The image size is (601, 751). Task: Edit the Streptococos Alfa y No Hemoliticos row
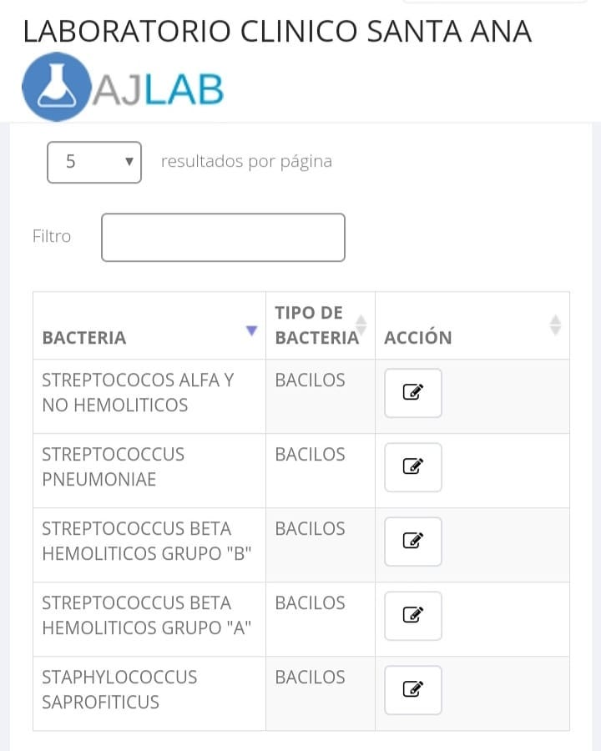click(412, 393)
